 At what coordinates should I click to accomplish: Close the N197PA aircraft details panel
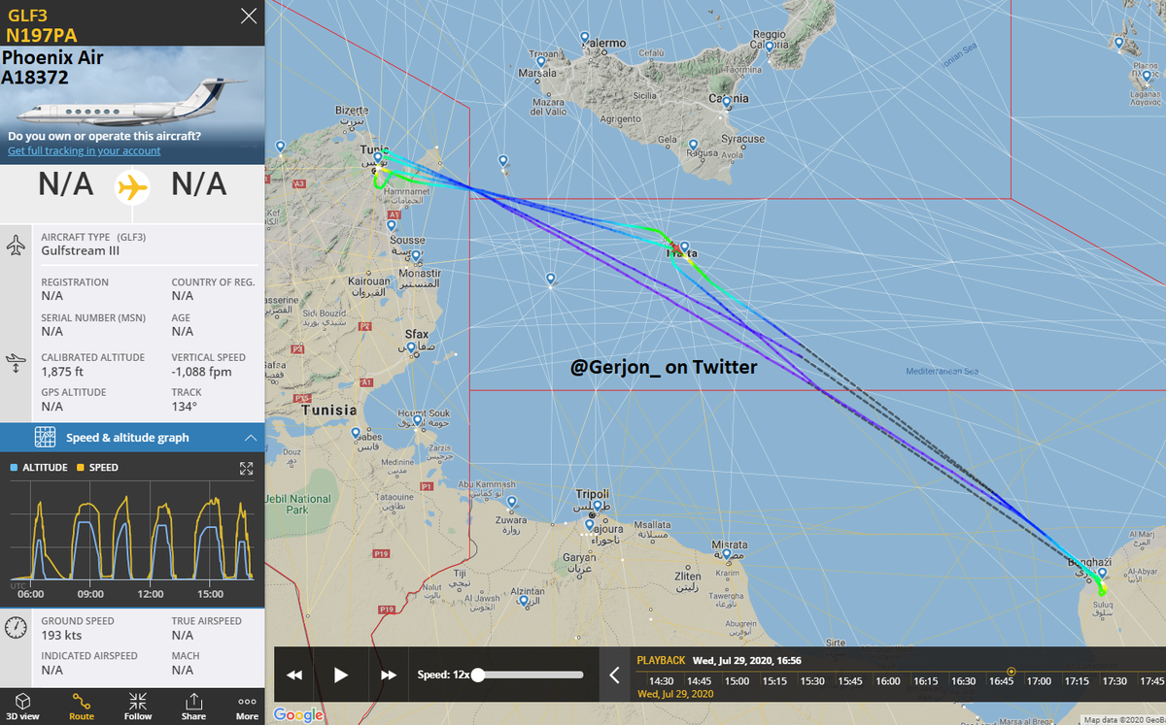coord(250,16)
